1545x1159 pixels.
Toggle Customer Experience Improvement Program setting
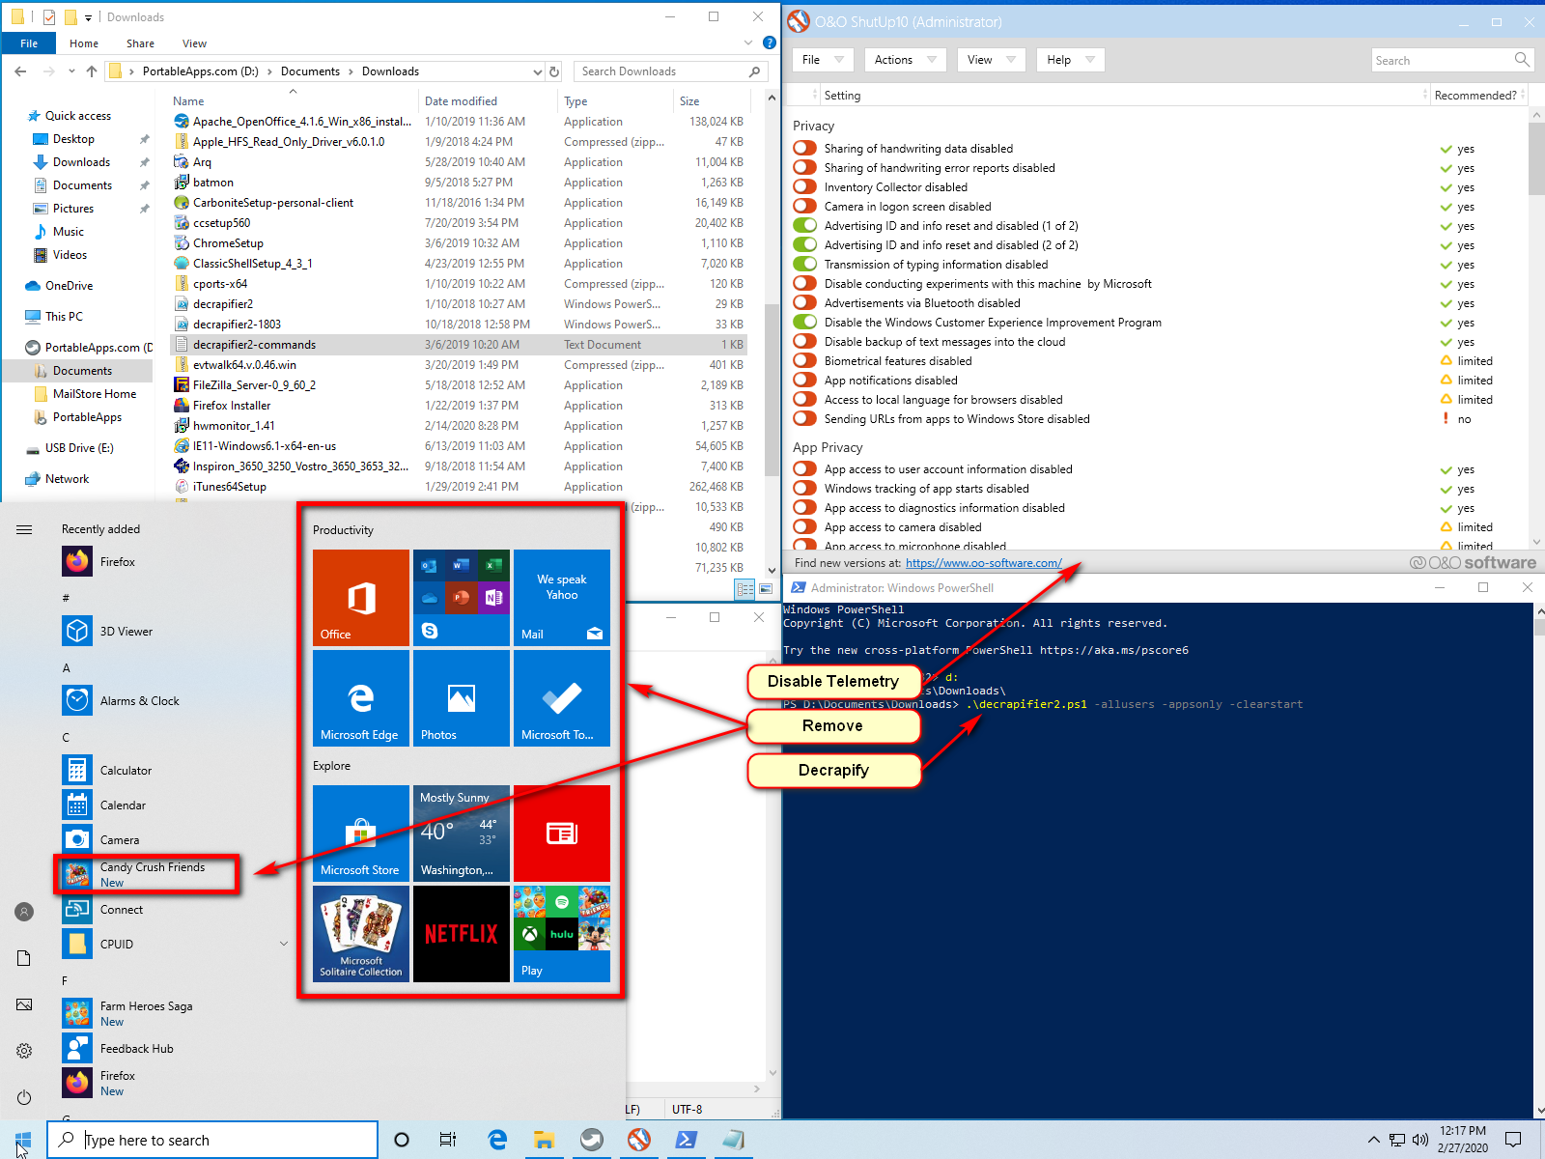(804, 323)
